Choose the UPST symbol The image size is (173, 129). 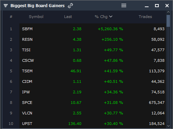pos(27,124)
